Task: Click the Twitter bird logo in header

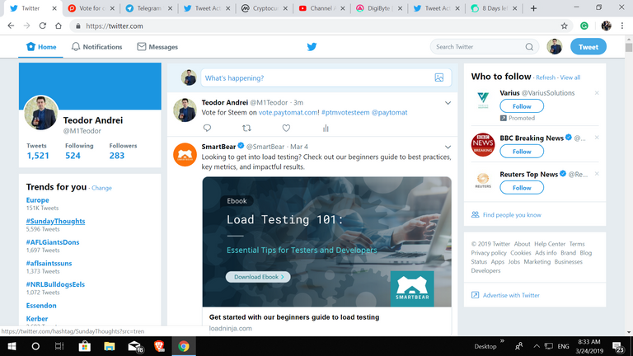Action: tap(312, 47)
